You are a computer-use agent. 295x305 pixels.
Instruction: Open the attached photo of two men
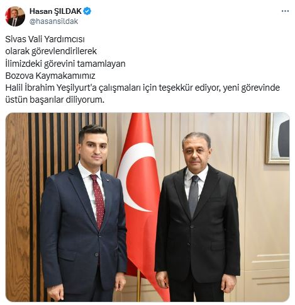tap(148, 207)
